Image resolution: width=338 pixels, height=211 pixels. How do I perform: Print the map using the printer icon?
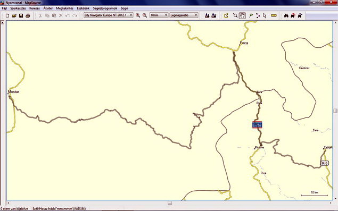(28, 15)
